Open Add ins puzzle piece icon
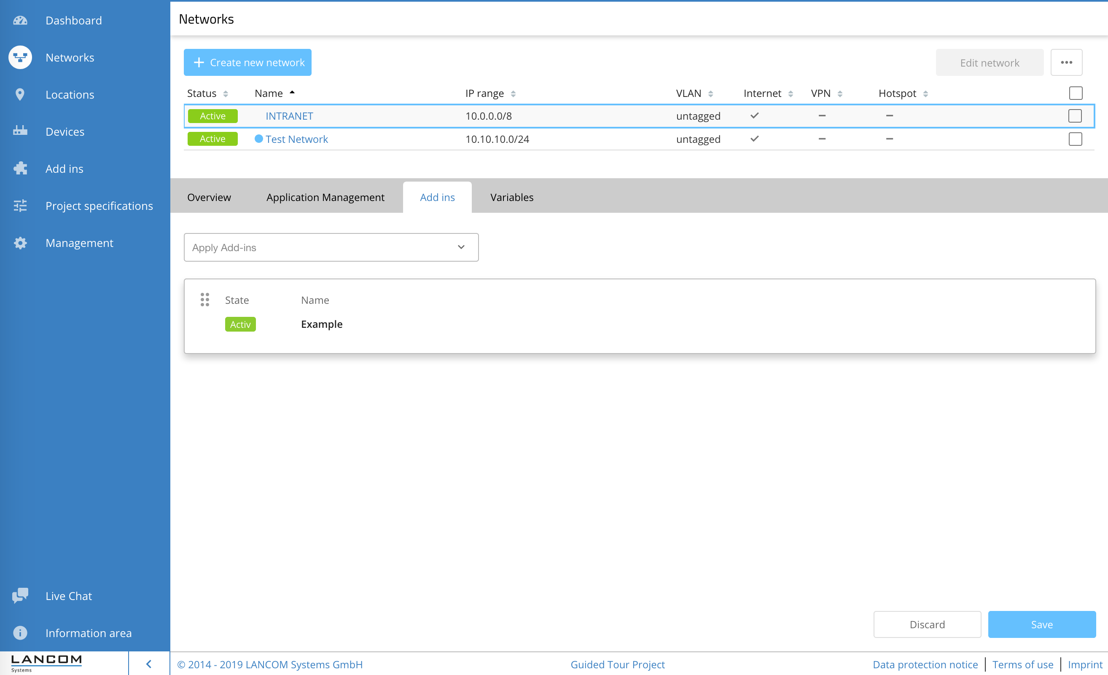The image size is (1108, 675). [x=20, y=169]
